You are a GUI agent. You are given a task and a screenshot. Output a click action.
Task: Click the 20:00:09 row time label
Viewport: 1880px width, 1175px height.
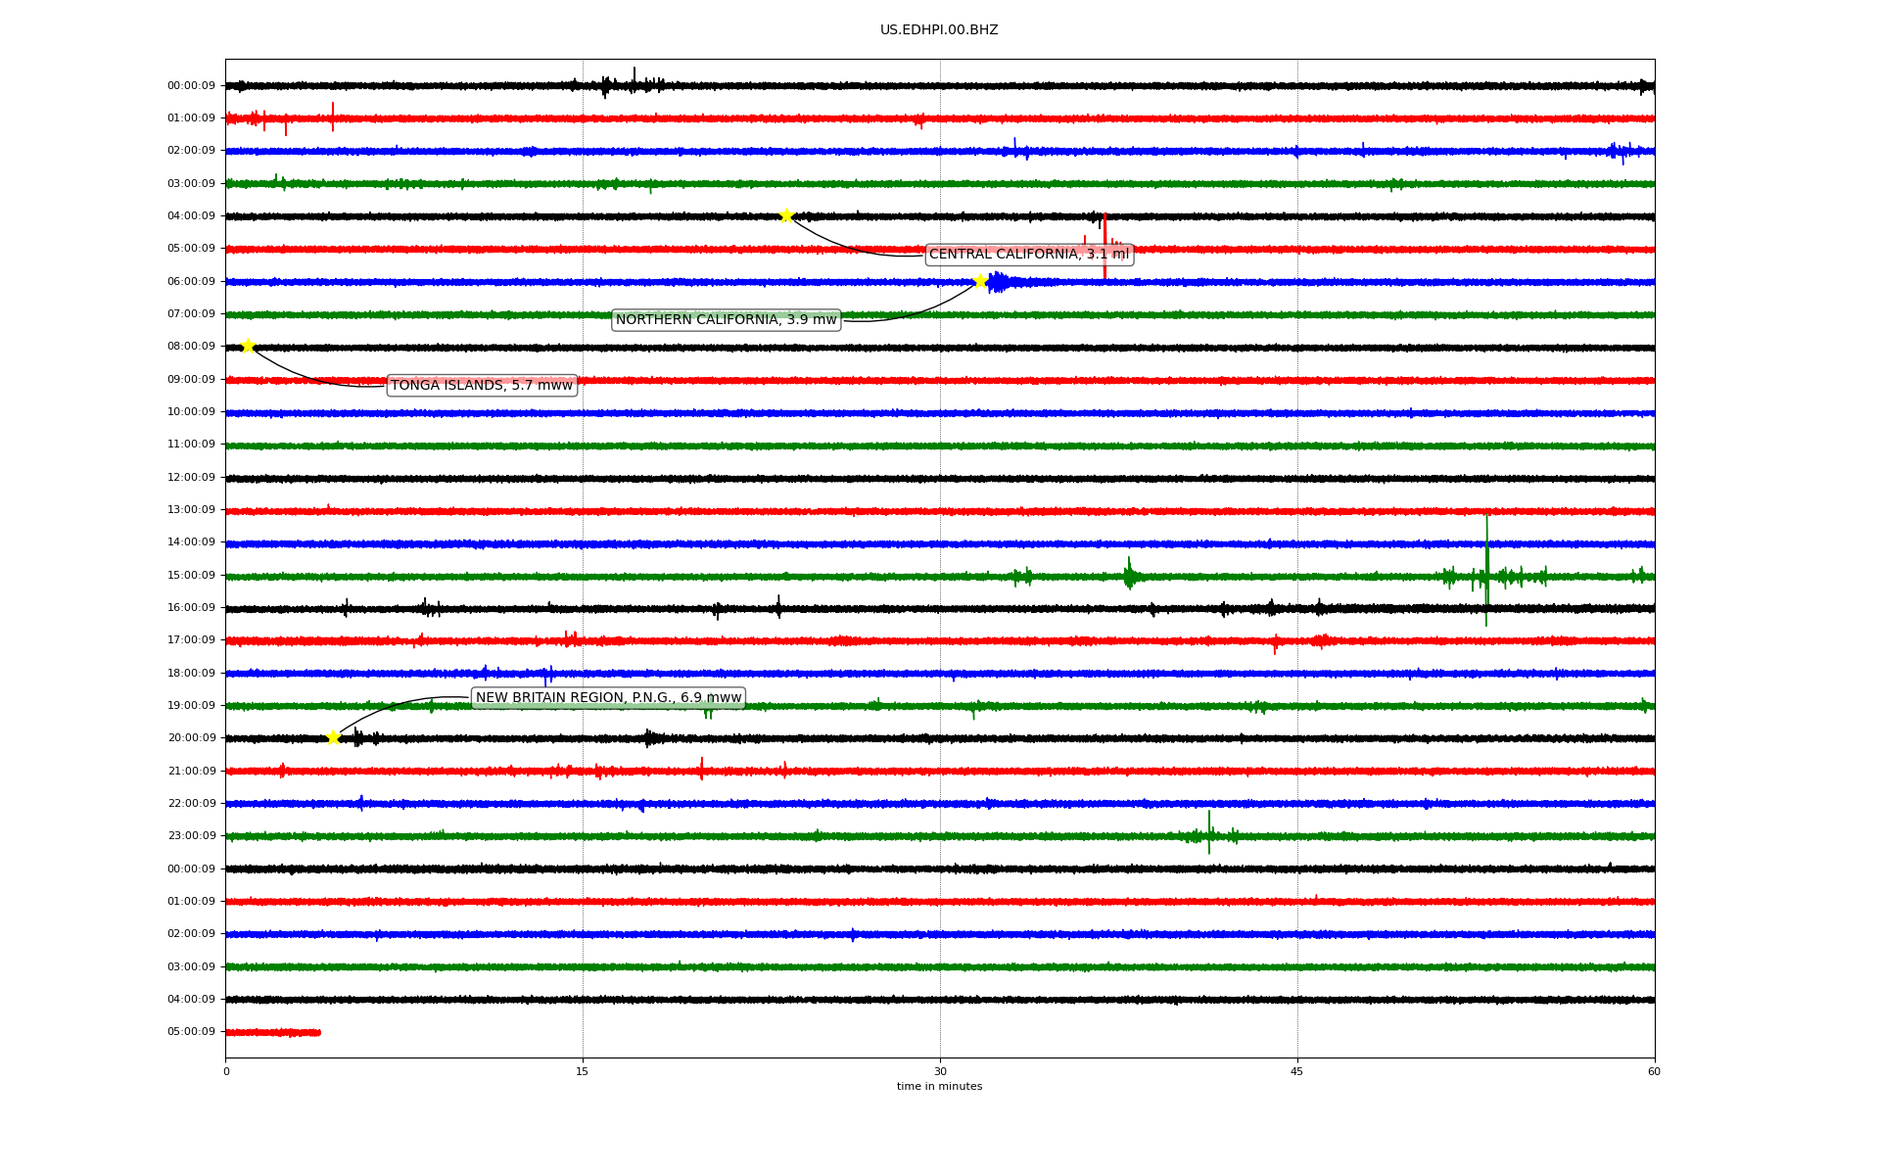point(191,738)
